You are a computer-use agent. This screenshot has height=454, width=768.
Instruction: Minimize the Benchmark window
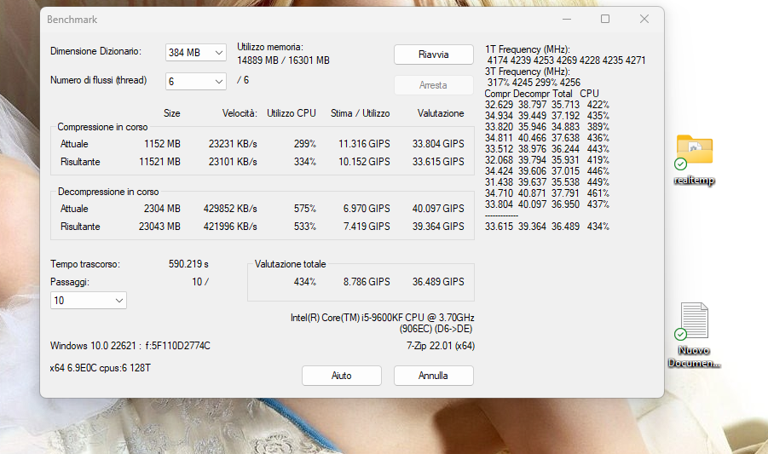pyautogui.click(x=567, y=19)
